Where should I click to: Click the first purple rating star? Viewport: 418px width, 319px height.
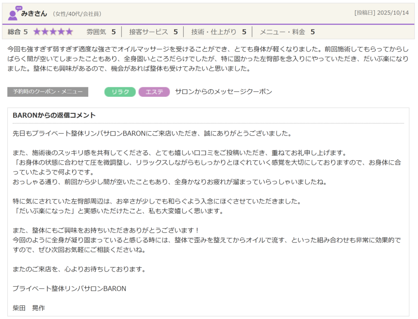37,32
